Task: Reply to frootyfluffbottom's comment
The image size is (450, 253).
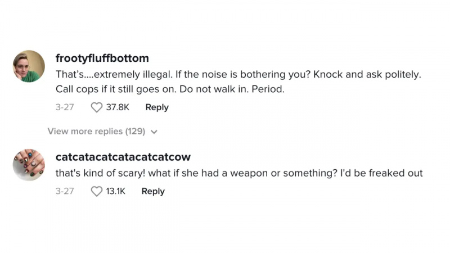Action: click(x=157, y=107)
